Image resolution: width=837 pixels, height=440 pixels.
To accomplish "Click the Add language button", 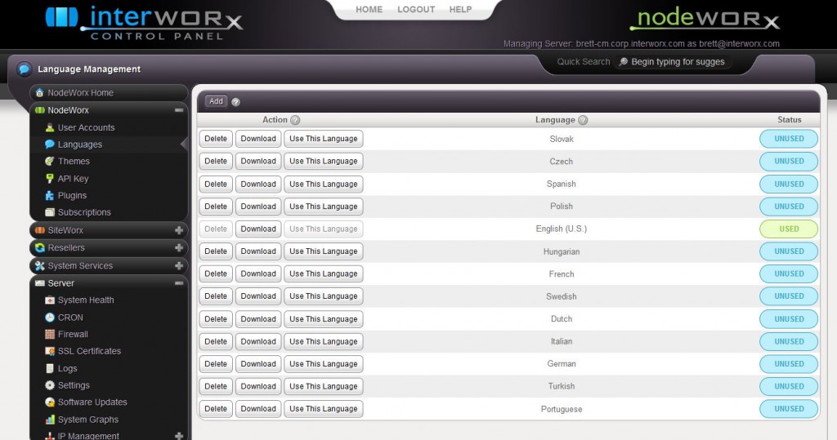I will (216, 101).
